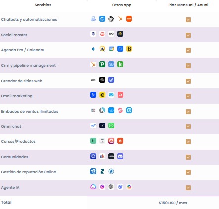This screenshot has height=209, width=219.
Task: Toggle the Chatbots y automatizaciones checkbox
Action: coord(188,20)
